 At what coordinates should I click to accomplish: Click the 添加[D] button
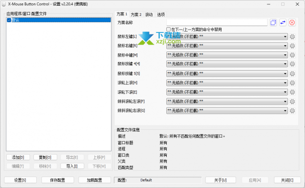[x=18, y=157]
